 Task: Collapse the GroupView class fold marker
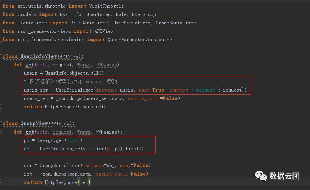pos(2,124)
